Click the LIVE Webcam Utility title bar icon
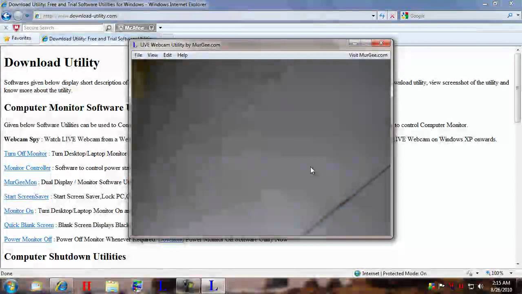522x294 pixels. click(135, 45)
